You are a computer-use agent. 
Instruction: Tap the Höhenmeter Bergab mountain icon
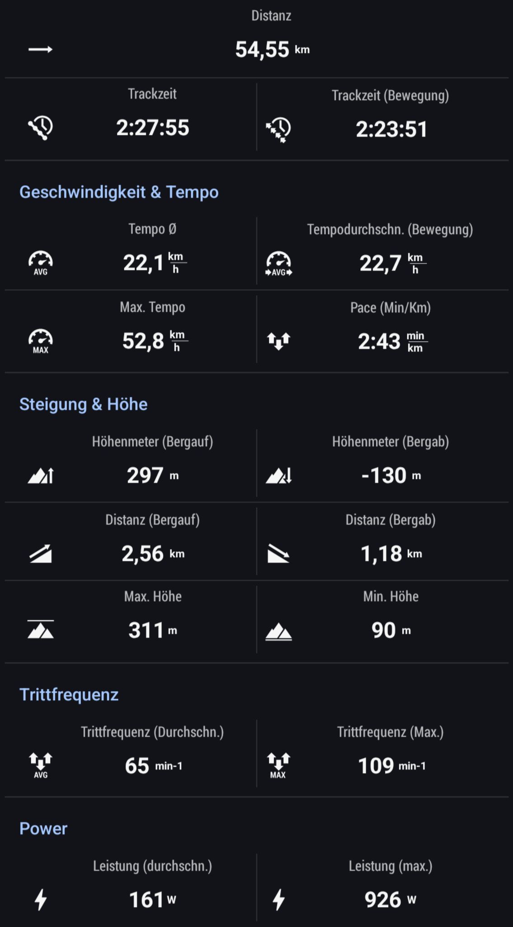coord(278,476)
